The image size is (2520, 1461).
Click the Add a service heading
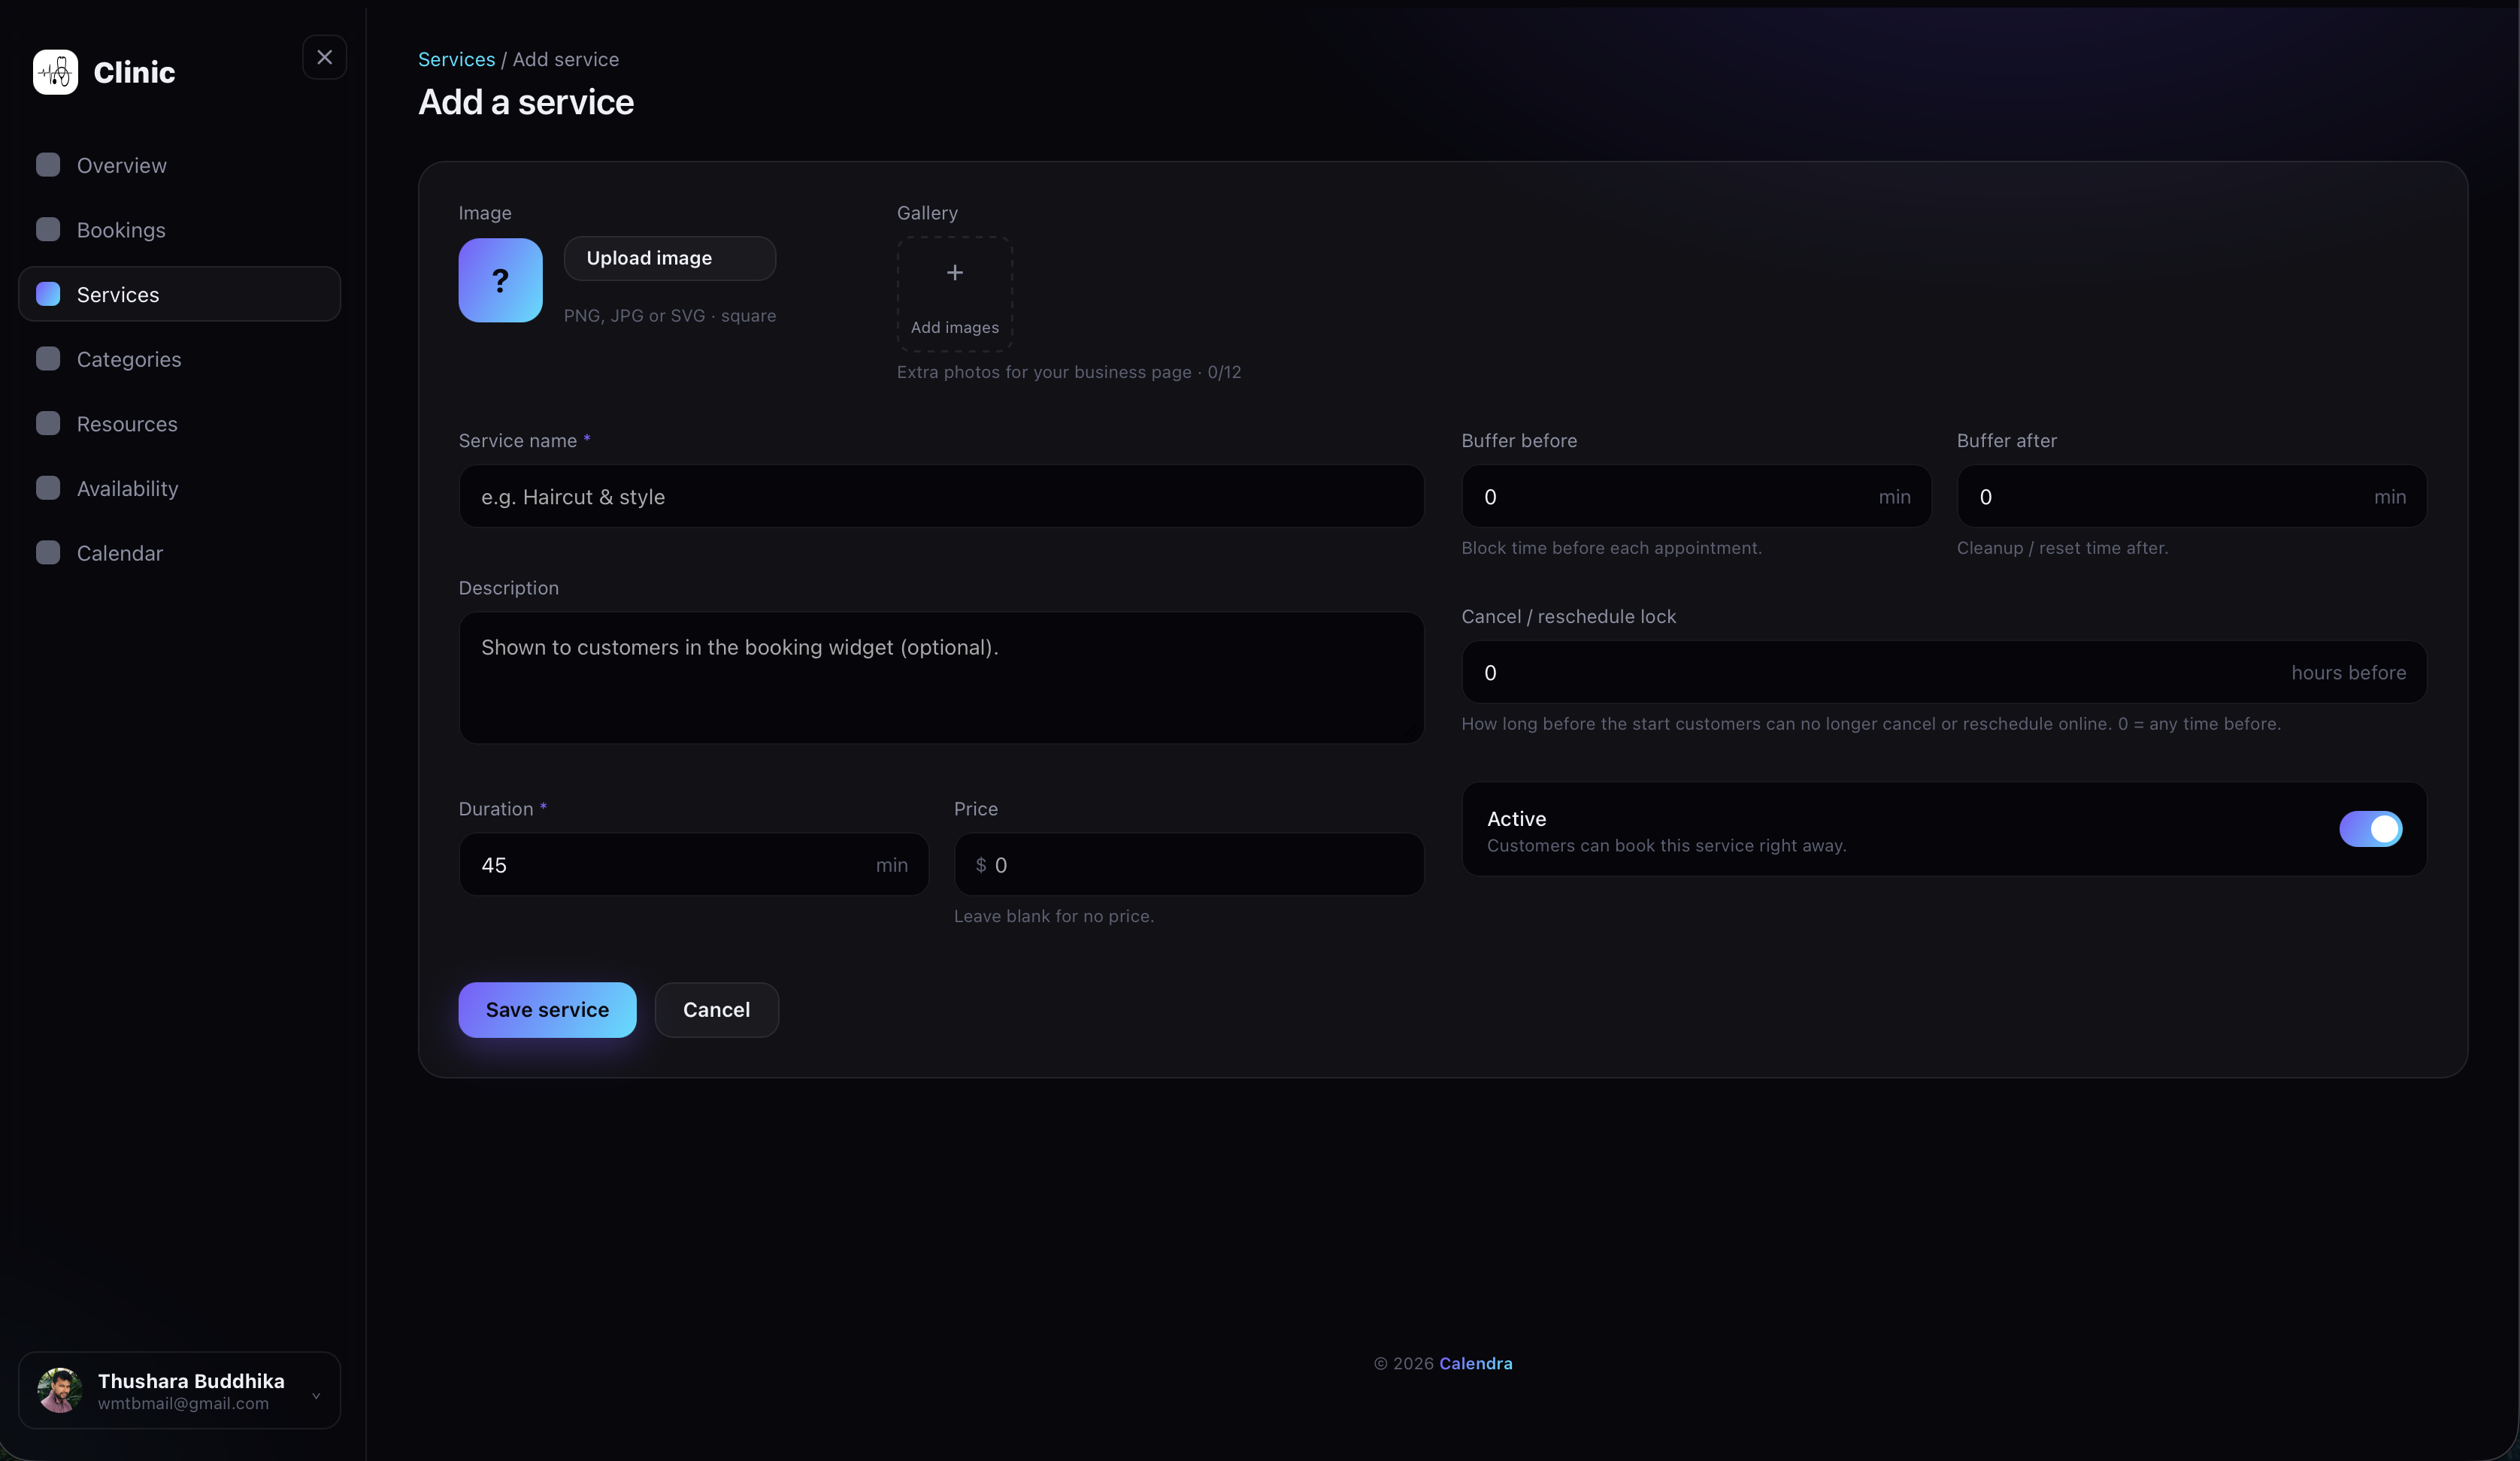pos(526,102)
